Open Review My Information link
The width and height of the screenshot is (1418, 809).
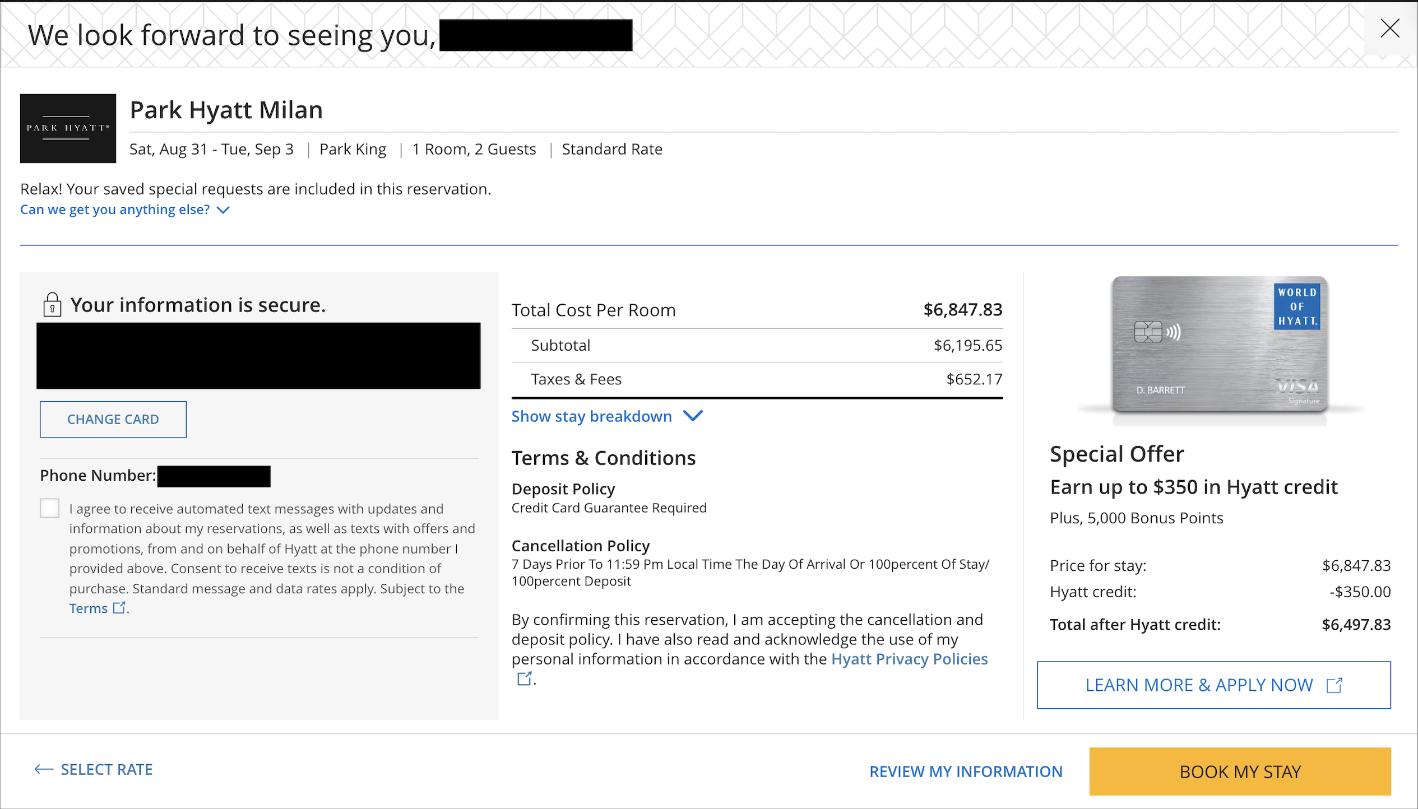click(x=966, y=771)
